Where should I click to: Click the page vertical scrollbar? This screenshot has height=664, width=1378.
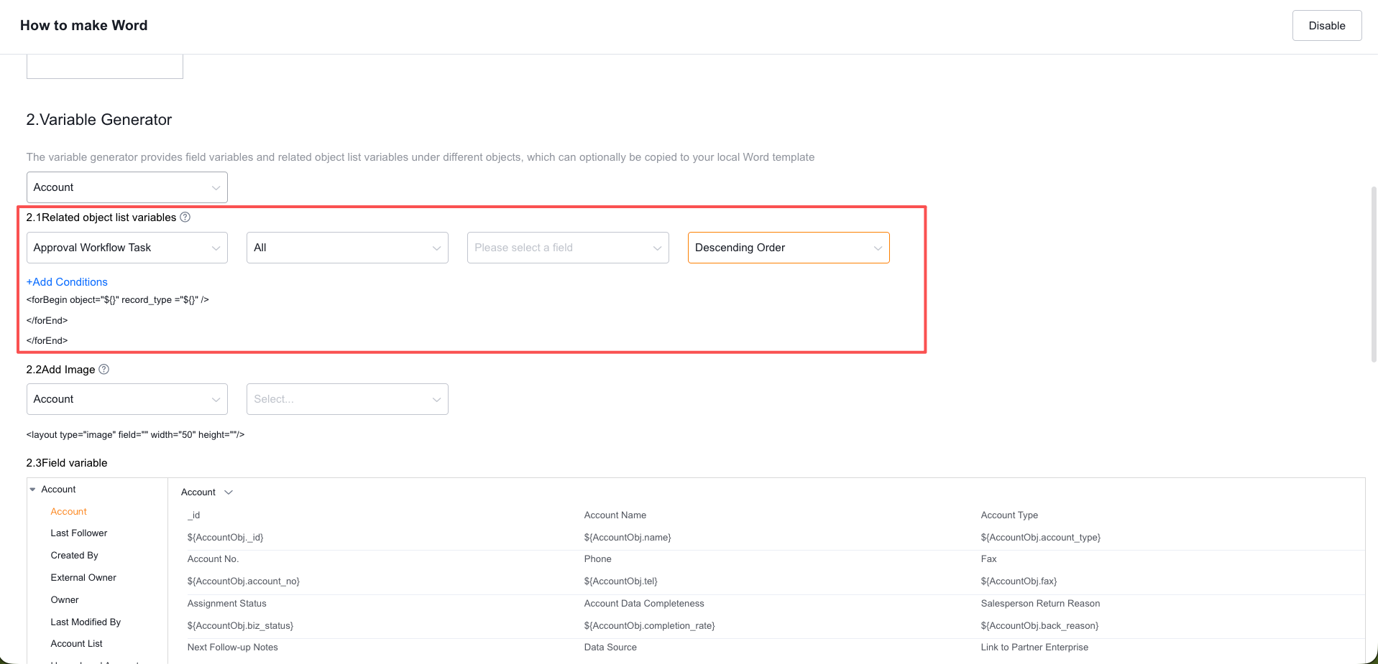coord(1374,273)
